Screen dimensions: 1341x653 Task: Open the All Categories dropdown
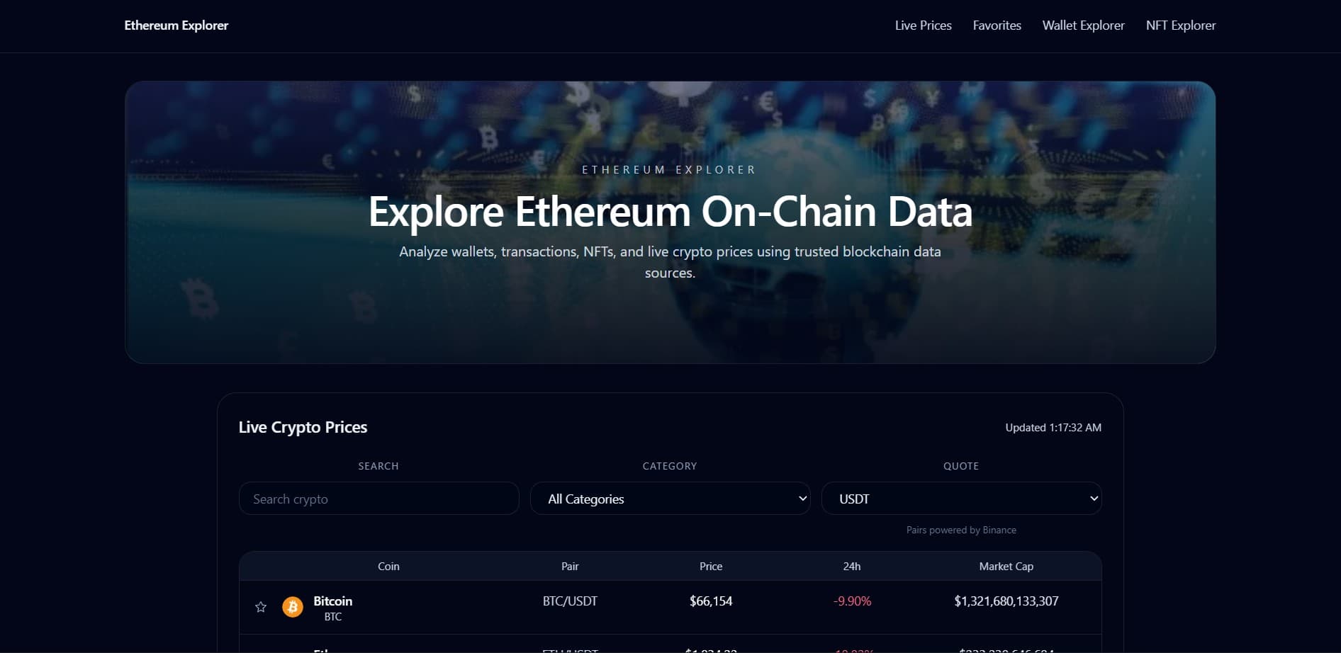tap(669, 499)
